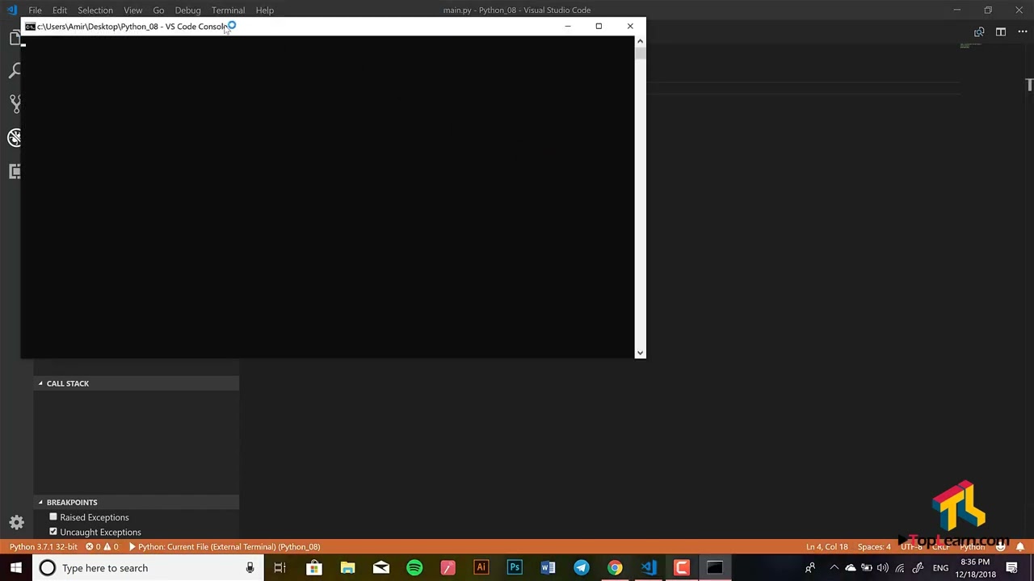Click the Cortana microphone icon
Viewport: 1034px width, 581px height.
coord(250,568)
